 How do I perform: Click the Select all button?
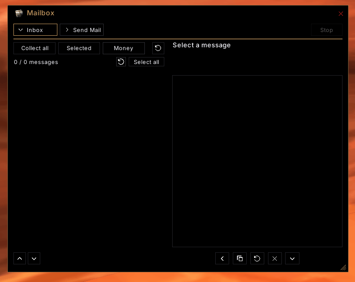click(x=146, y=62)
